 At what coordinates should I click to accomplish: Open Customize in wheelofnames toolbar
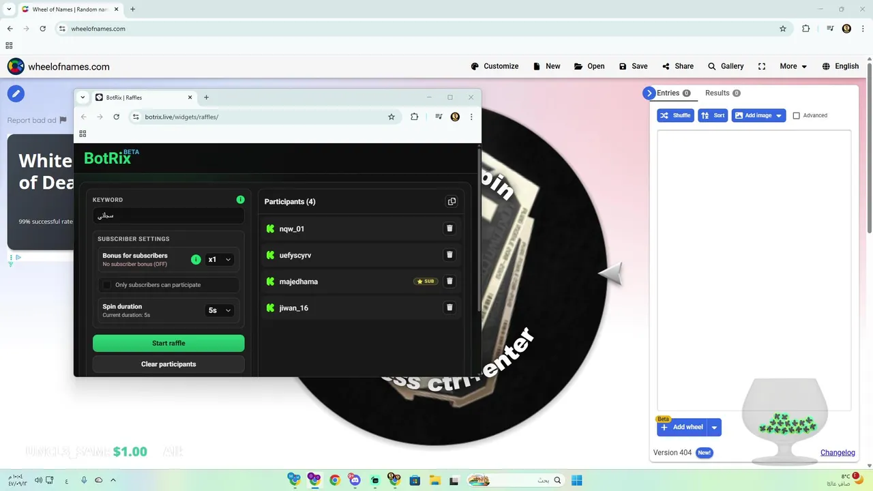click(494, 66)
